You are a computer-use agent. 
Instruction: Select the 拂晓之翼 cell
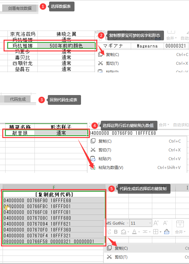(66, 34)
